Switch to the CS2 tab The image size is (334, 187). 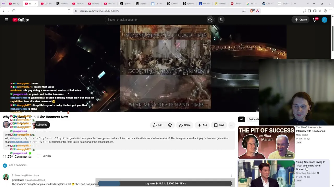click(x=267, y=4)
